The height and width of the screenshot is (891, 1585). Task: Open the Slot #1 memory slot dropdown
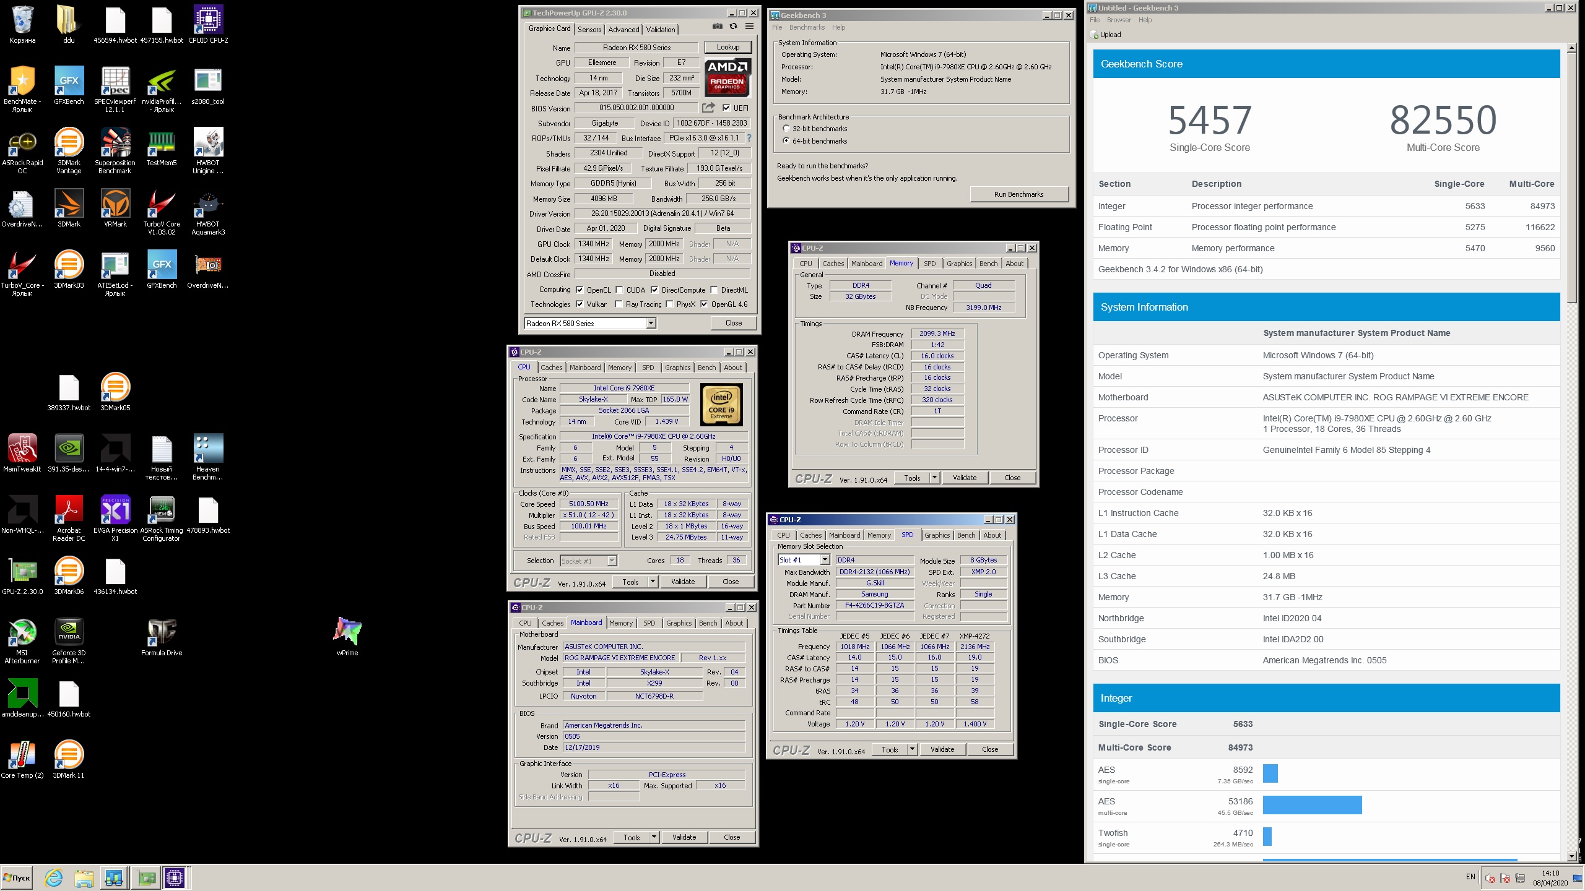point(825,560)
